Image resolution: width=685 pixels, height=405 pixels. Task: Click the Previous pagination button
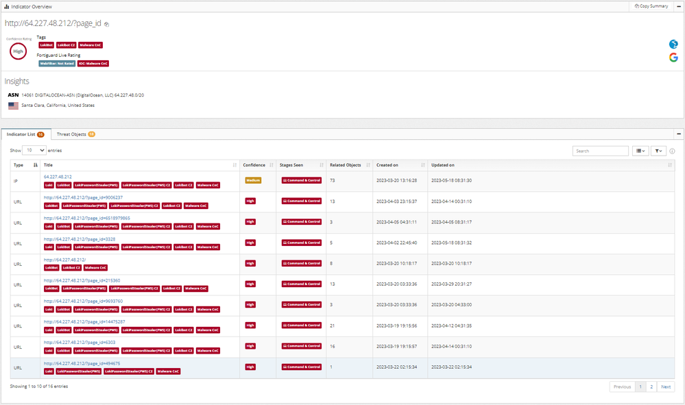(x=622, y=386)
